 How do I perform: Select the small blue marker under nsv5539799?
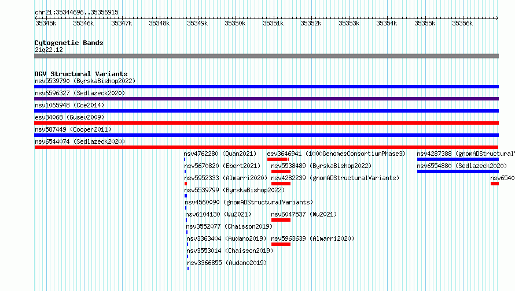tap(186, 196)
